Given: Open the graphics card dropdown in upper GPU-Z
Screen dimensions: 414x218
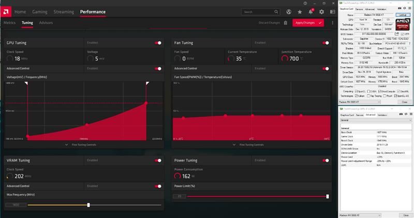Looking at the screenshot, I should 360,102.
